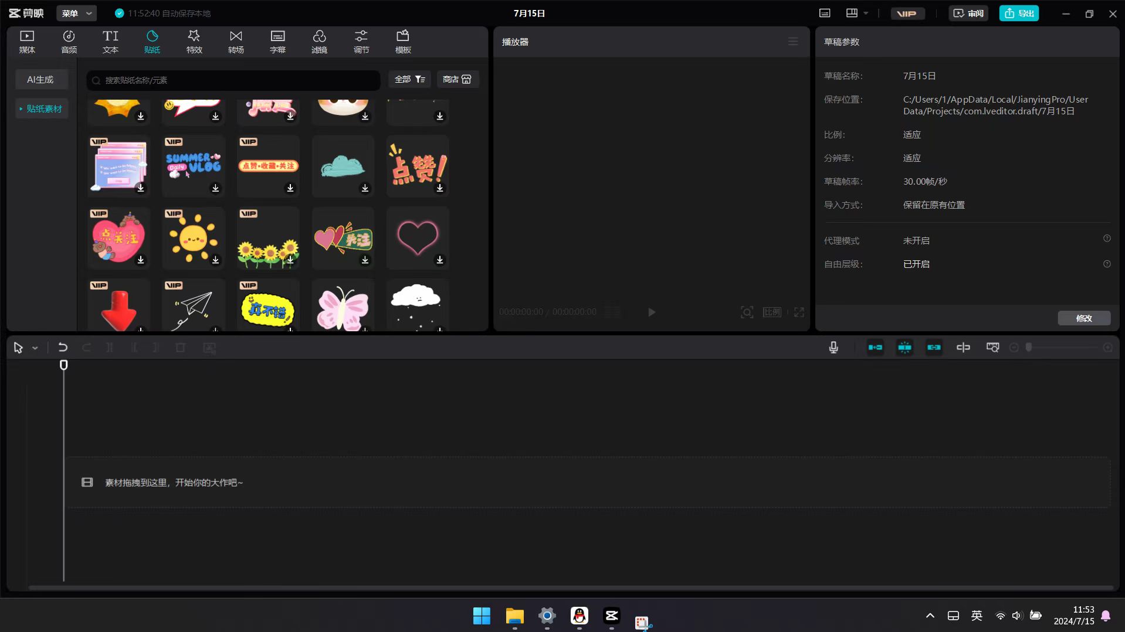Open the 商店 sticker store
Image resolution: width=1125 pixels, height=632 pixels.
coord(458,79)
